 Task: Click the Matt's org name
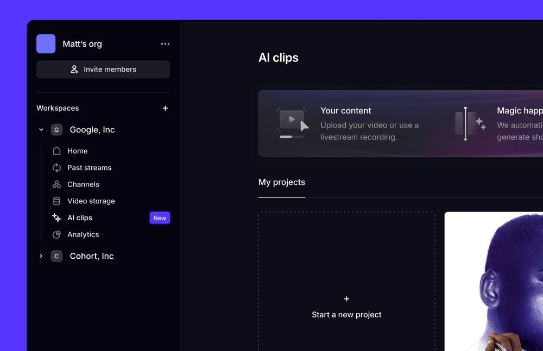82,44
